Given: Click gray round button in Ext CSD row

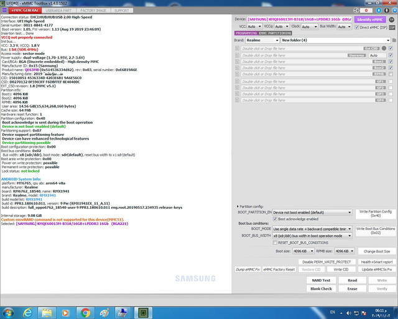Looking at the screenshot, I should click(384, 48).
